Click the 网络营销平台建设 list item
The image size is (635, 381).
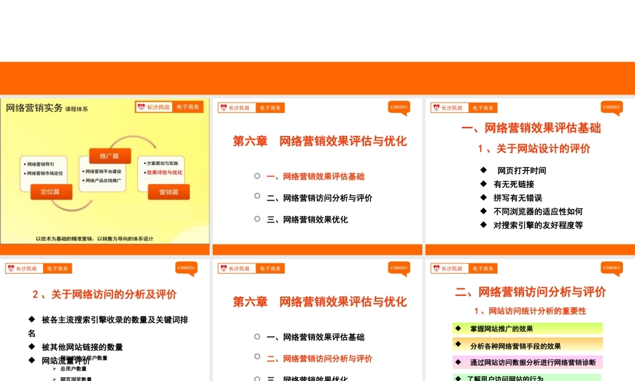pyautogui.click(x=104, y=171)
